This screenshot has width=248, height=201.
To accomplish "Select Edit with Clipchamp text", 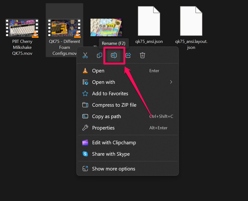I will tap(114, 143).
